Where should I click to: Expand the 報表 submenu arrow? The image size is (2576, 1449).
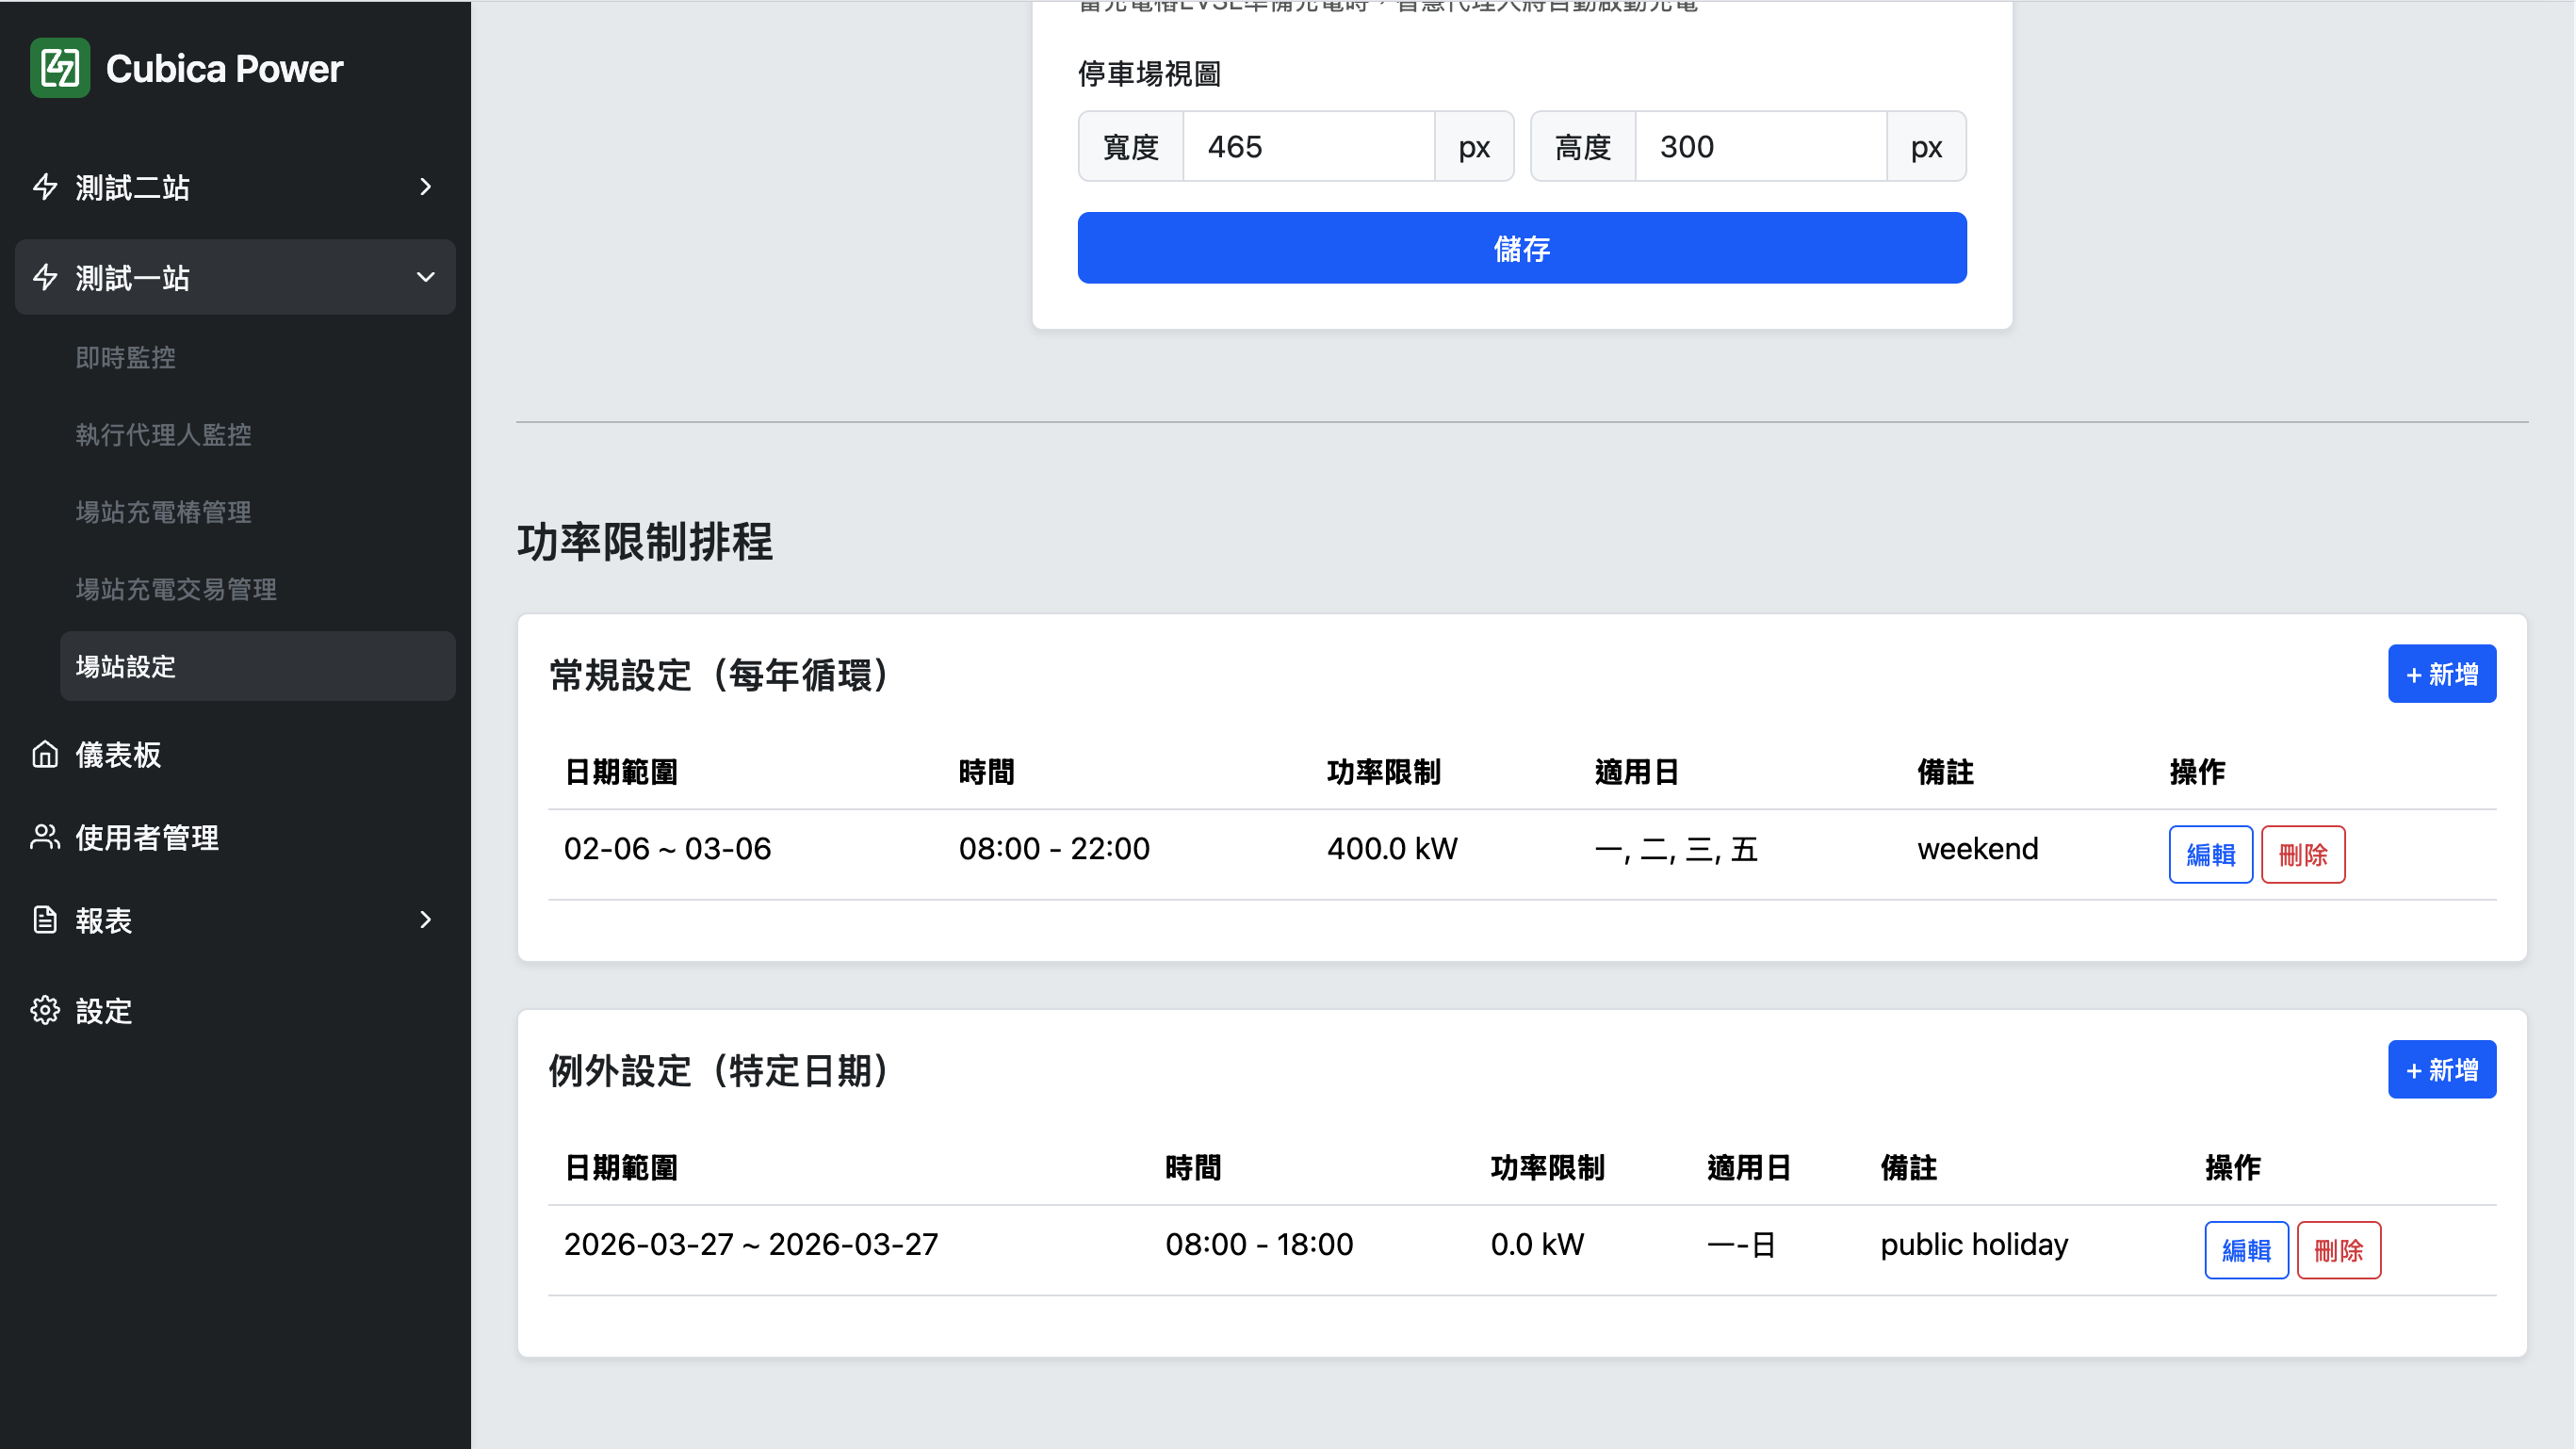426,920
